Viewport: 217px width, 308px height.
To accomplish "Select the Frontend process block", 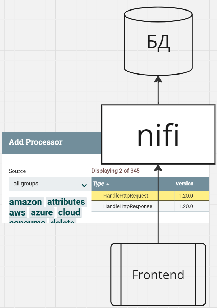I will 158,274.
